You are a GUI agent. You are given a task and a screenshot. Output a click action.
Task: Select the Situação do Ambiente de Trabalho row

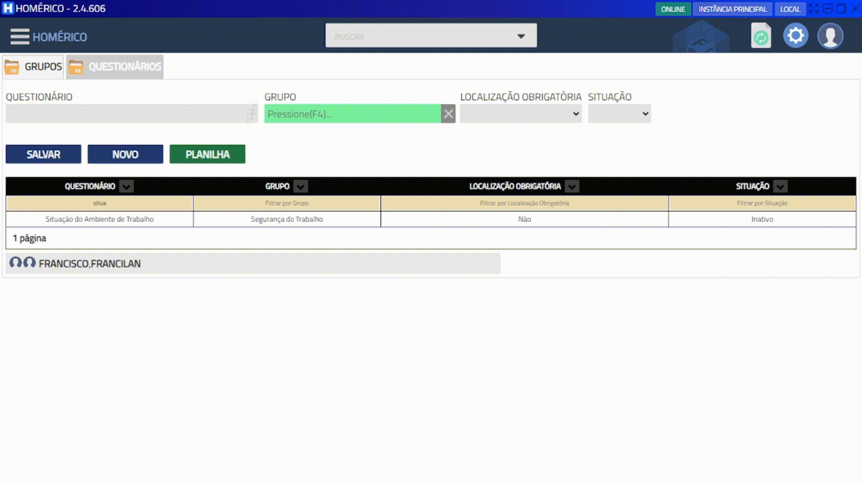(99, 219)
